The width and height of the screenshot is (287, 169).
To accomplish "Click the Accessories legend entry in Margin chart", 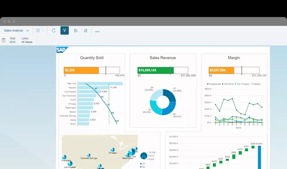I will coord(214,84).
